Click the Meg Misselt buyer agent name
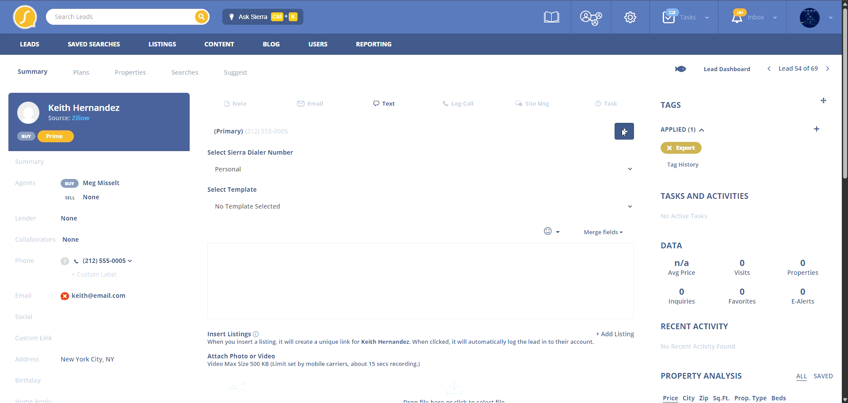The width and height of the screenshot is (848, 403). coord(101,183)
